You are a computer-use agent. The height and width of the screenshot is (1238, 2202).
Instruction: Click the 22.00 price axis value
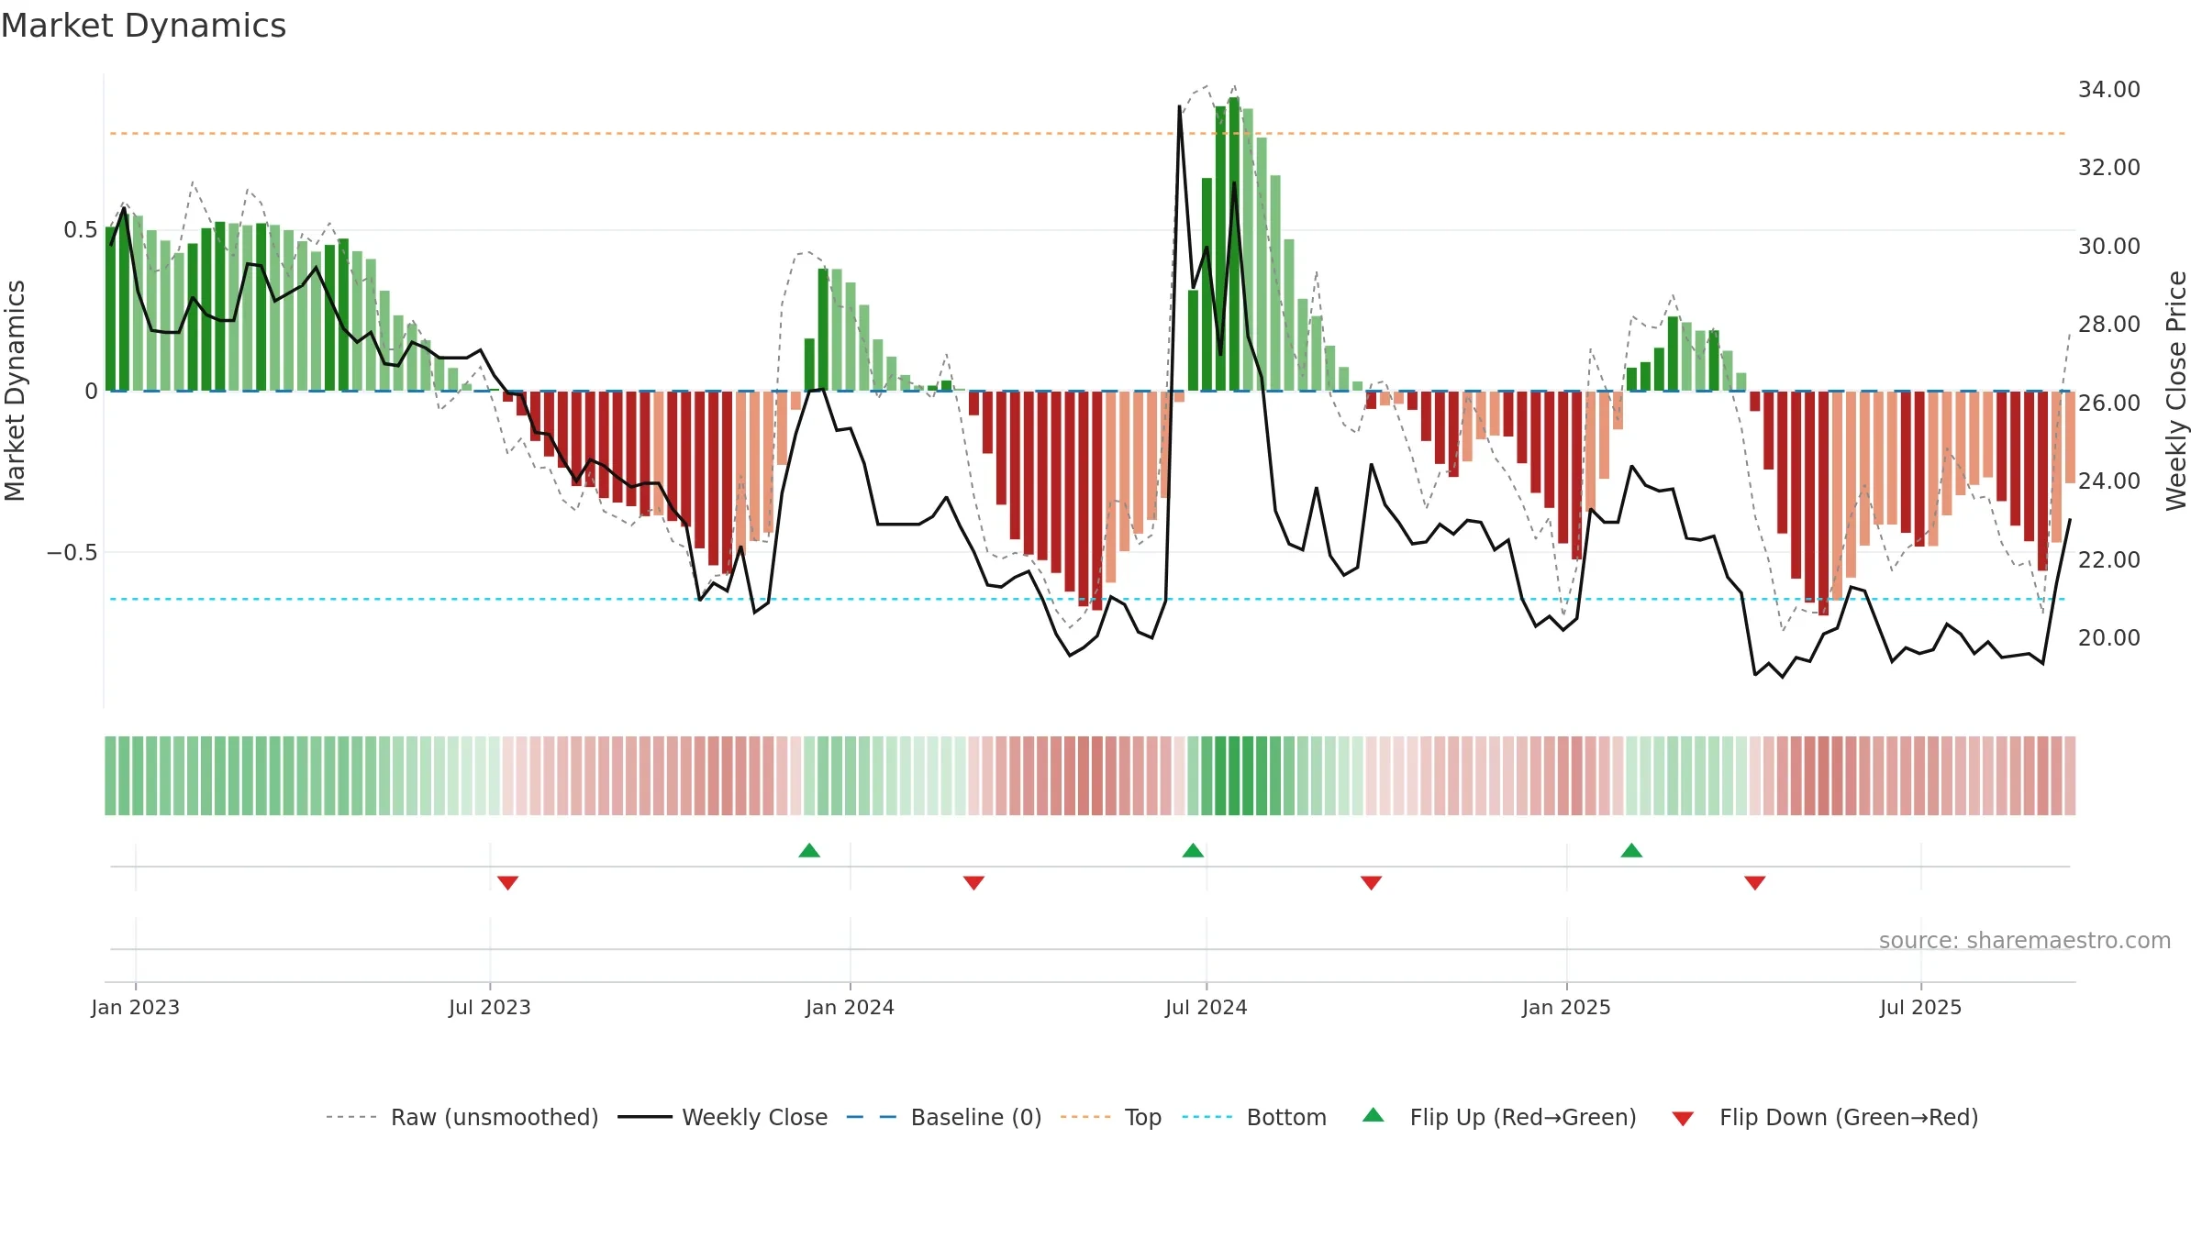(2109, 559)
